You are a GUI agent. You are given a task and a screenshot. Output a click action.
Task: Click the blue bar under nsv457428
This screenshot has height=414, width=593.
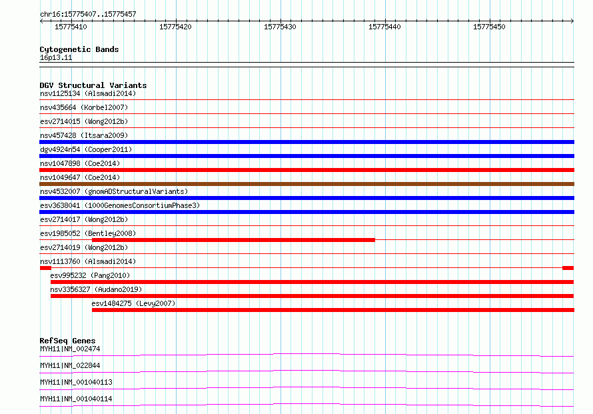306,142
